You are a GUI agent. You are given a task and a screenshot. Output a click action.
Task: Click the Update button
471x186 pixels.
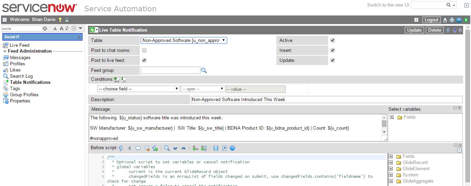(x=414, y=30)
